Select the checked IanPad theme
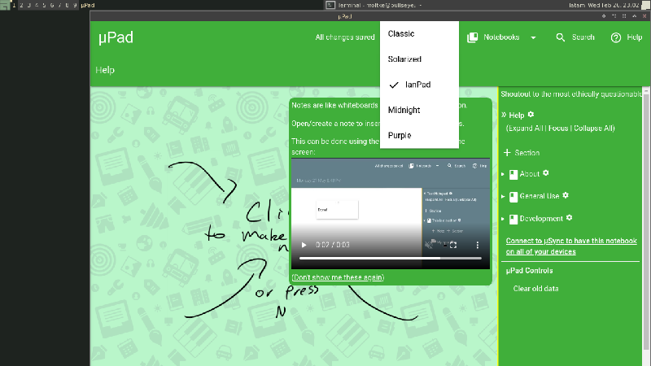The width and height of the screenshot is (651, 366). pos(419,85)
